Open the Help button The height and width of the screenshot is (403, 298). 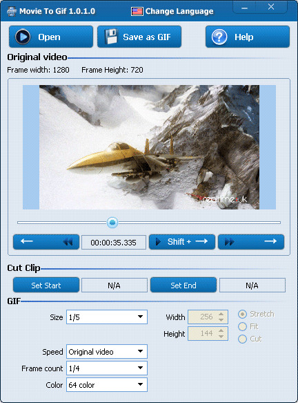click(x=248, y=37)
